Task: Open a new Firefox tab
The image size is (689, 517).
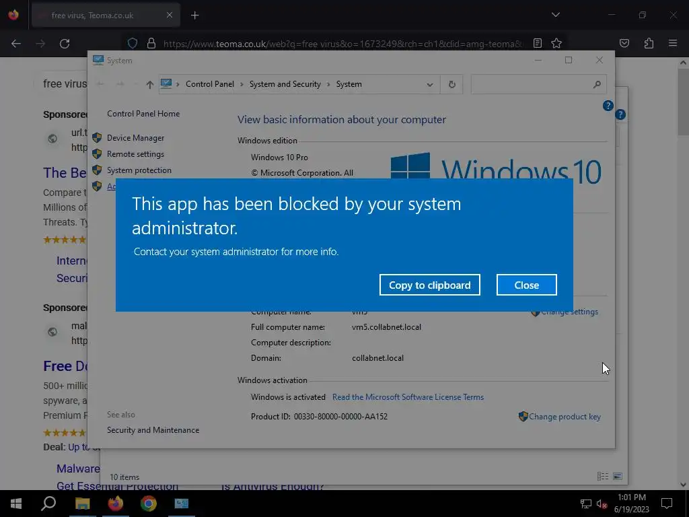Action: coord(194,15)
